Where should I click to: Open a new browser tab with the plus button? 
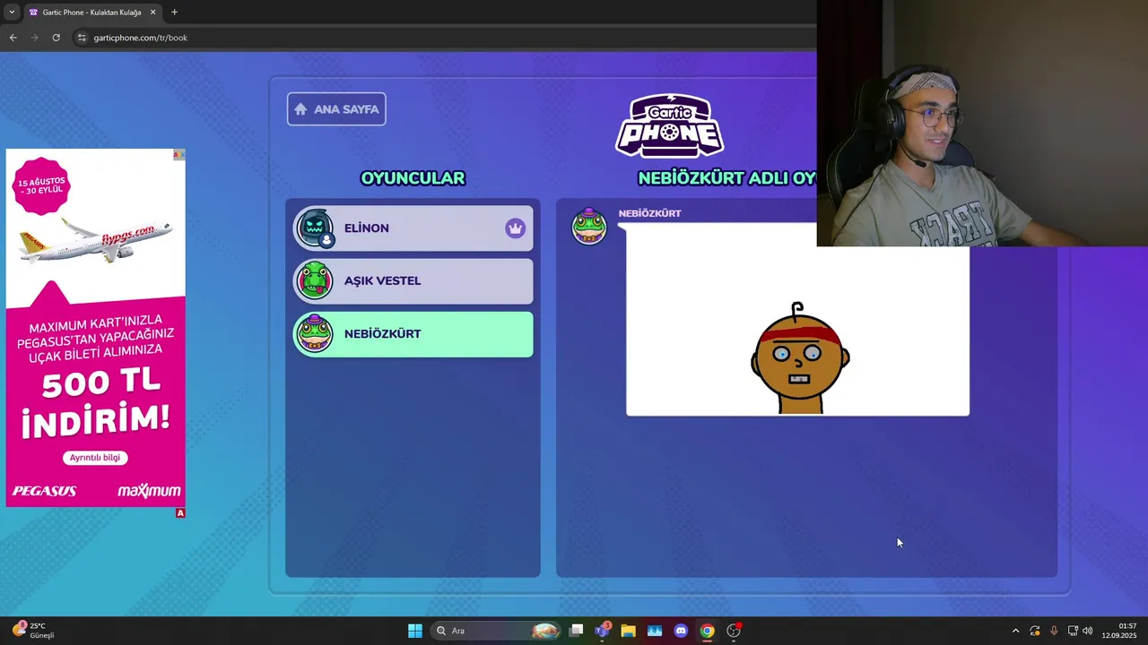tap(174, 13)
